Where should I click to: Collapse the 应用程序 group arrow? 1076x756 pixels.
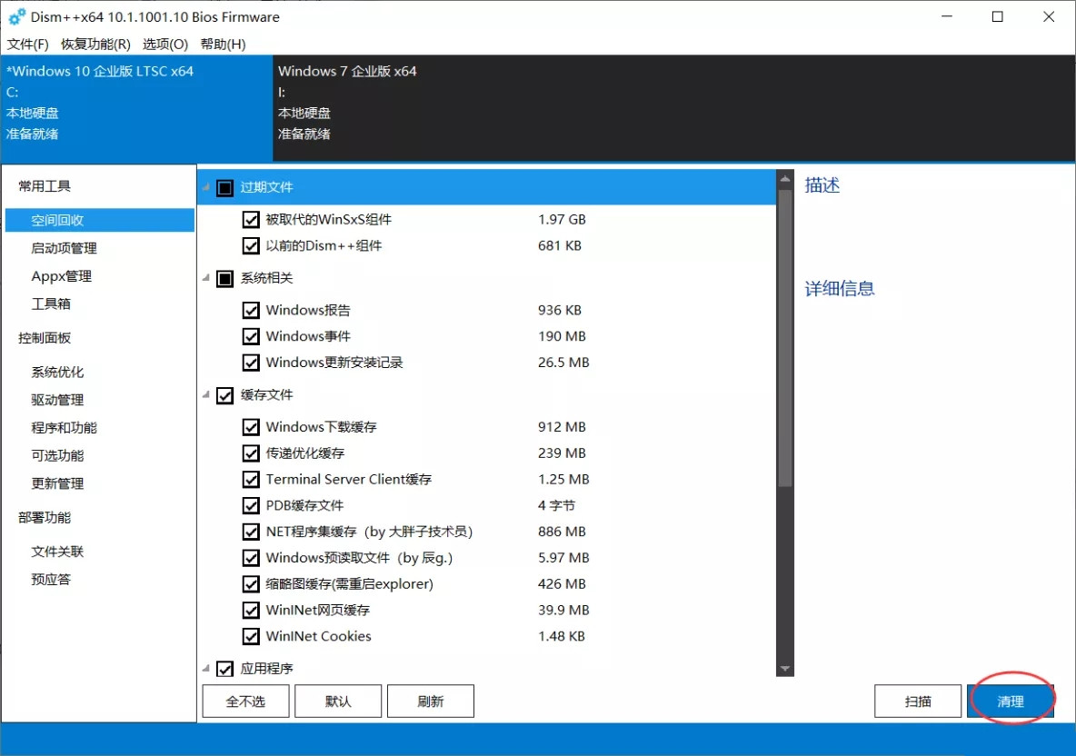click(x=206, y=668)
